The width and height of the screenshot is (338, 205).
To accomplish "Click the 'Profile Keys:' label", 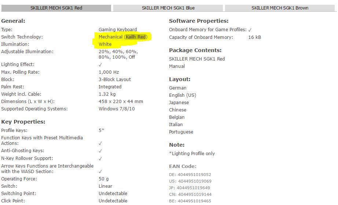I will click(14, 131).
